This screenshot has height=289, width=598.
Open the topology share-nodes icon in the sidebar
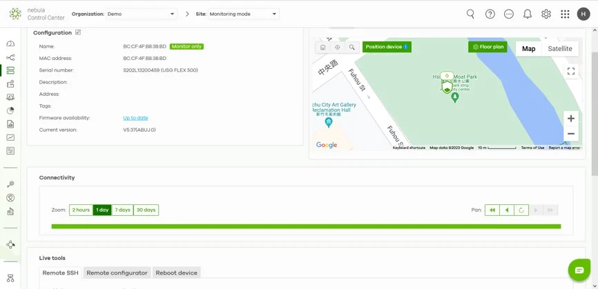(x=10, y=57)
